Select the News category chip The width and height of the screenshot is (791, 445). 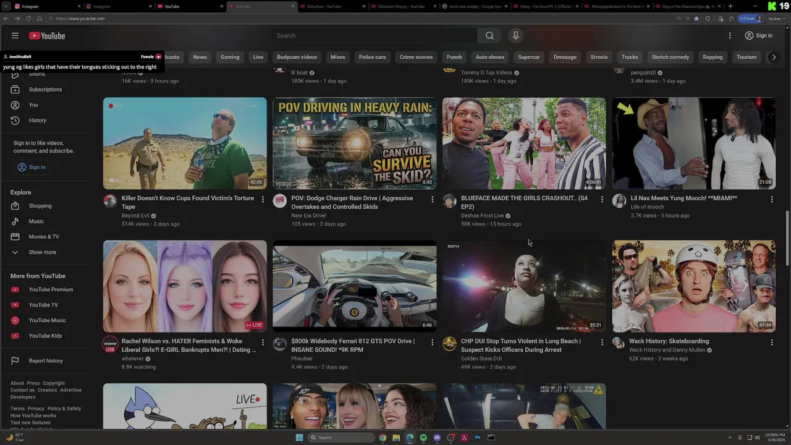click(x=200, y=57)
